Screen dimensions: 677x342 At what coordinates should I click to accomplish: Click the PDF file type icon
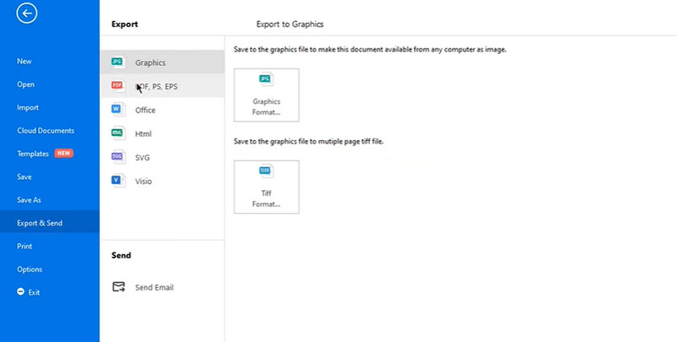118,86
